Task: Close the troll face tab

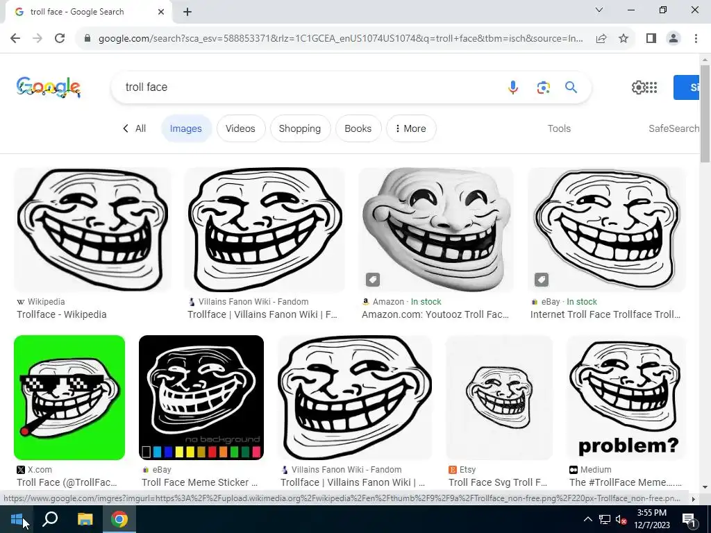Action: tap(161, 12)
